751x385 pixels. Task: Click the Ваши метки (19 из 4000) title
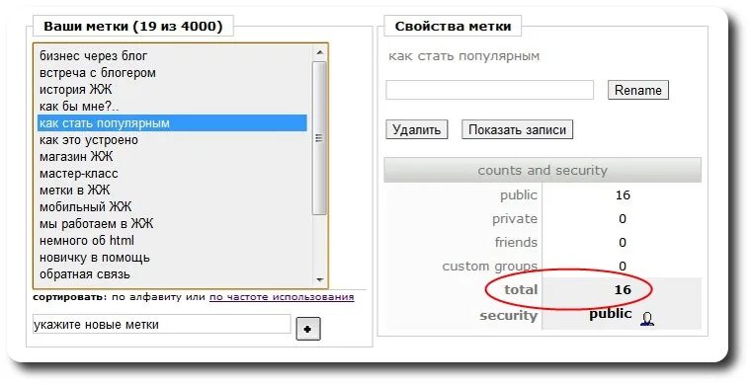click(x=133, y=26)
